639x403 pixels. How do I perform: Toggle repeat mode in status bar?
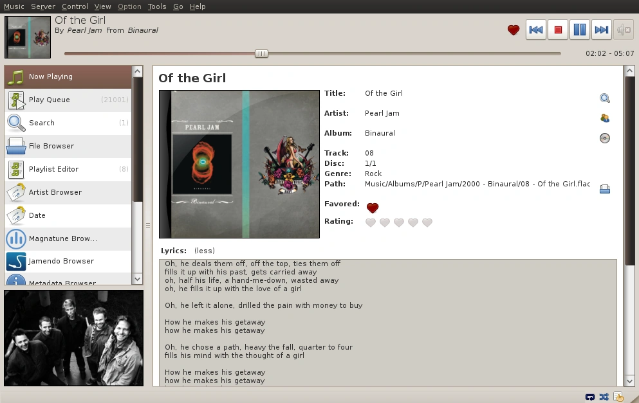point(590,397)
